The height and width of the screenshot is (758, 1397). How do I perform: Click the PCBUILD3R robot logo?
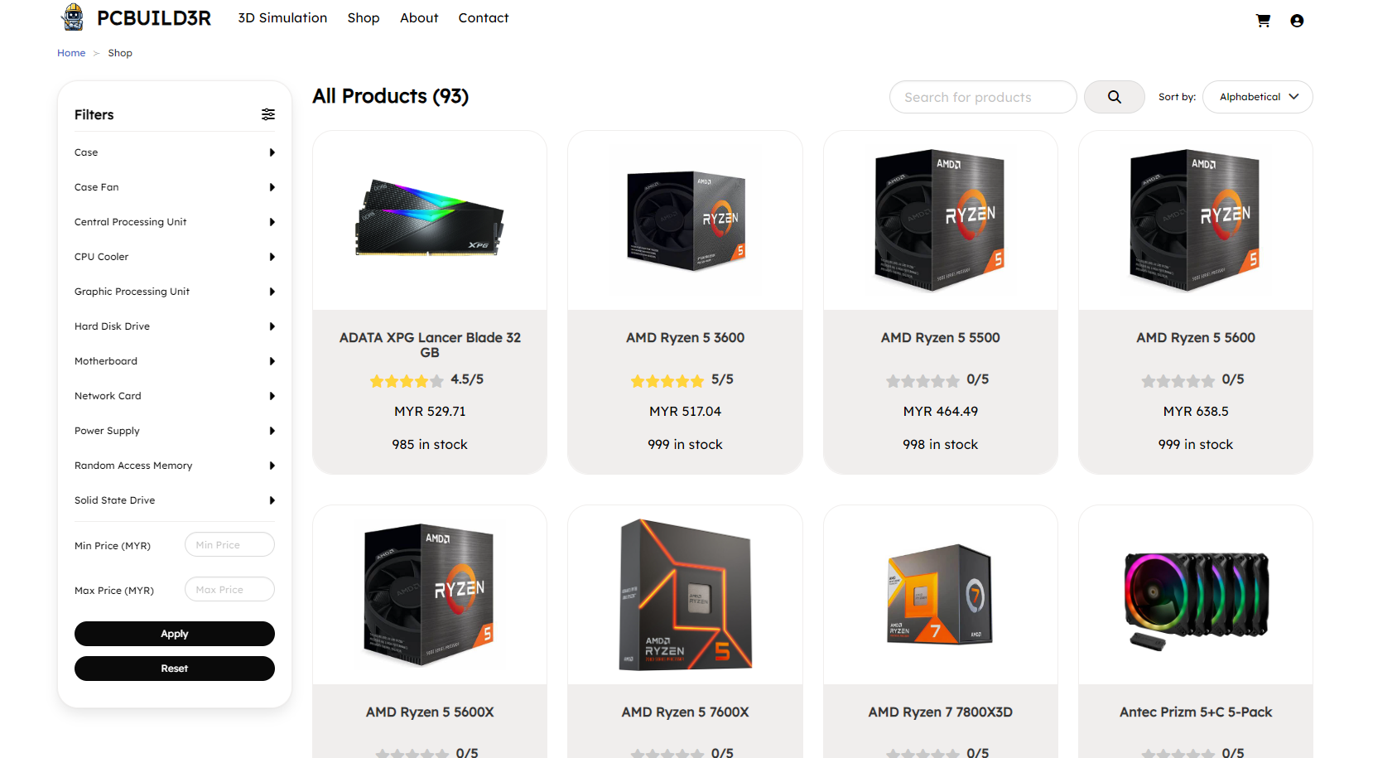[73, 17]
